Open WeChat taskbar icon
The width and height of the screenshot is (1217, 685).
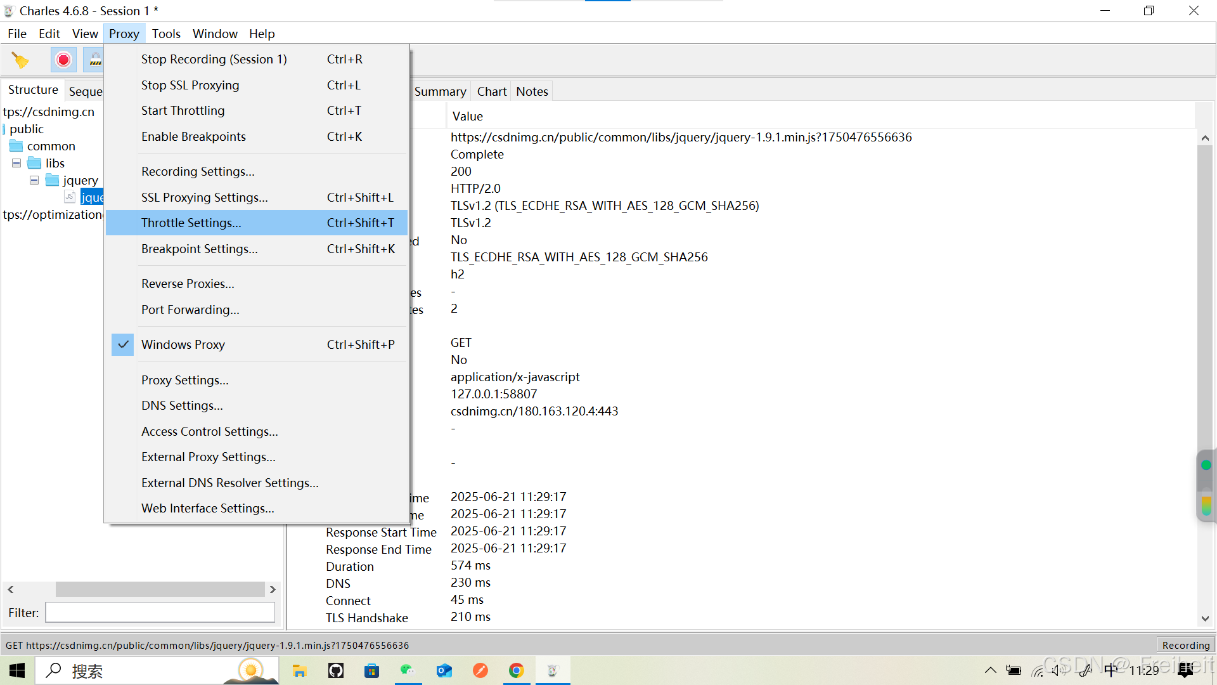tap(408, 670)
